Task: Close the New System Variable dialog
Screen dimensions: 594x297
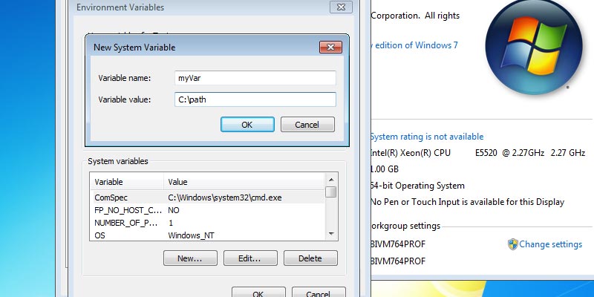Action: click(x=330, y=48)
